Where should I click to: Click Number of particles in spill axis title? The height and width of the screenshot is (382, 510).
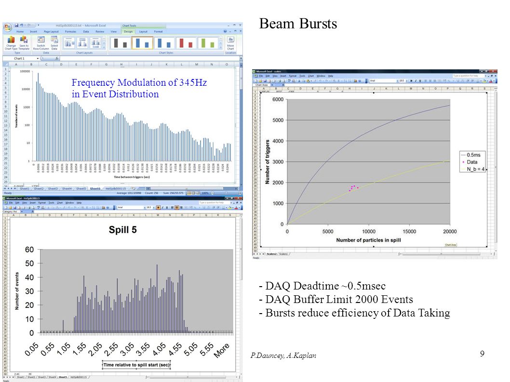tap(368, 240)
